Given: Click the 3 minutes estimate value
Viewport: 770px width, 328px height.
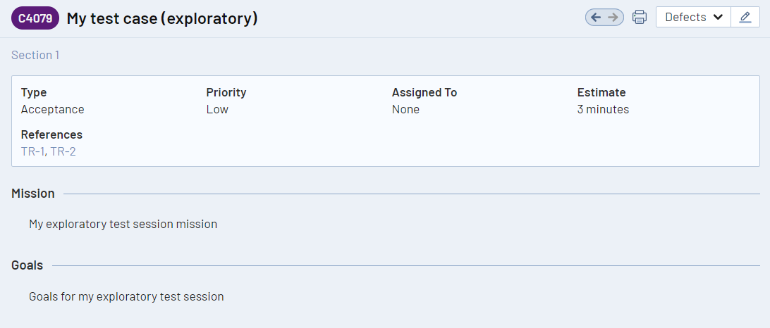Looking at the screenshot, I should 603,109.
